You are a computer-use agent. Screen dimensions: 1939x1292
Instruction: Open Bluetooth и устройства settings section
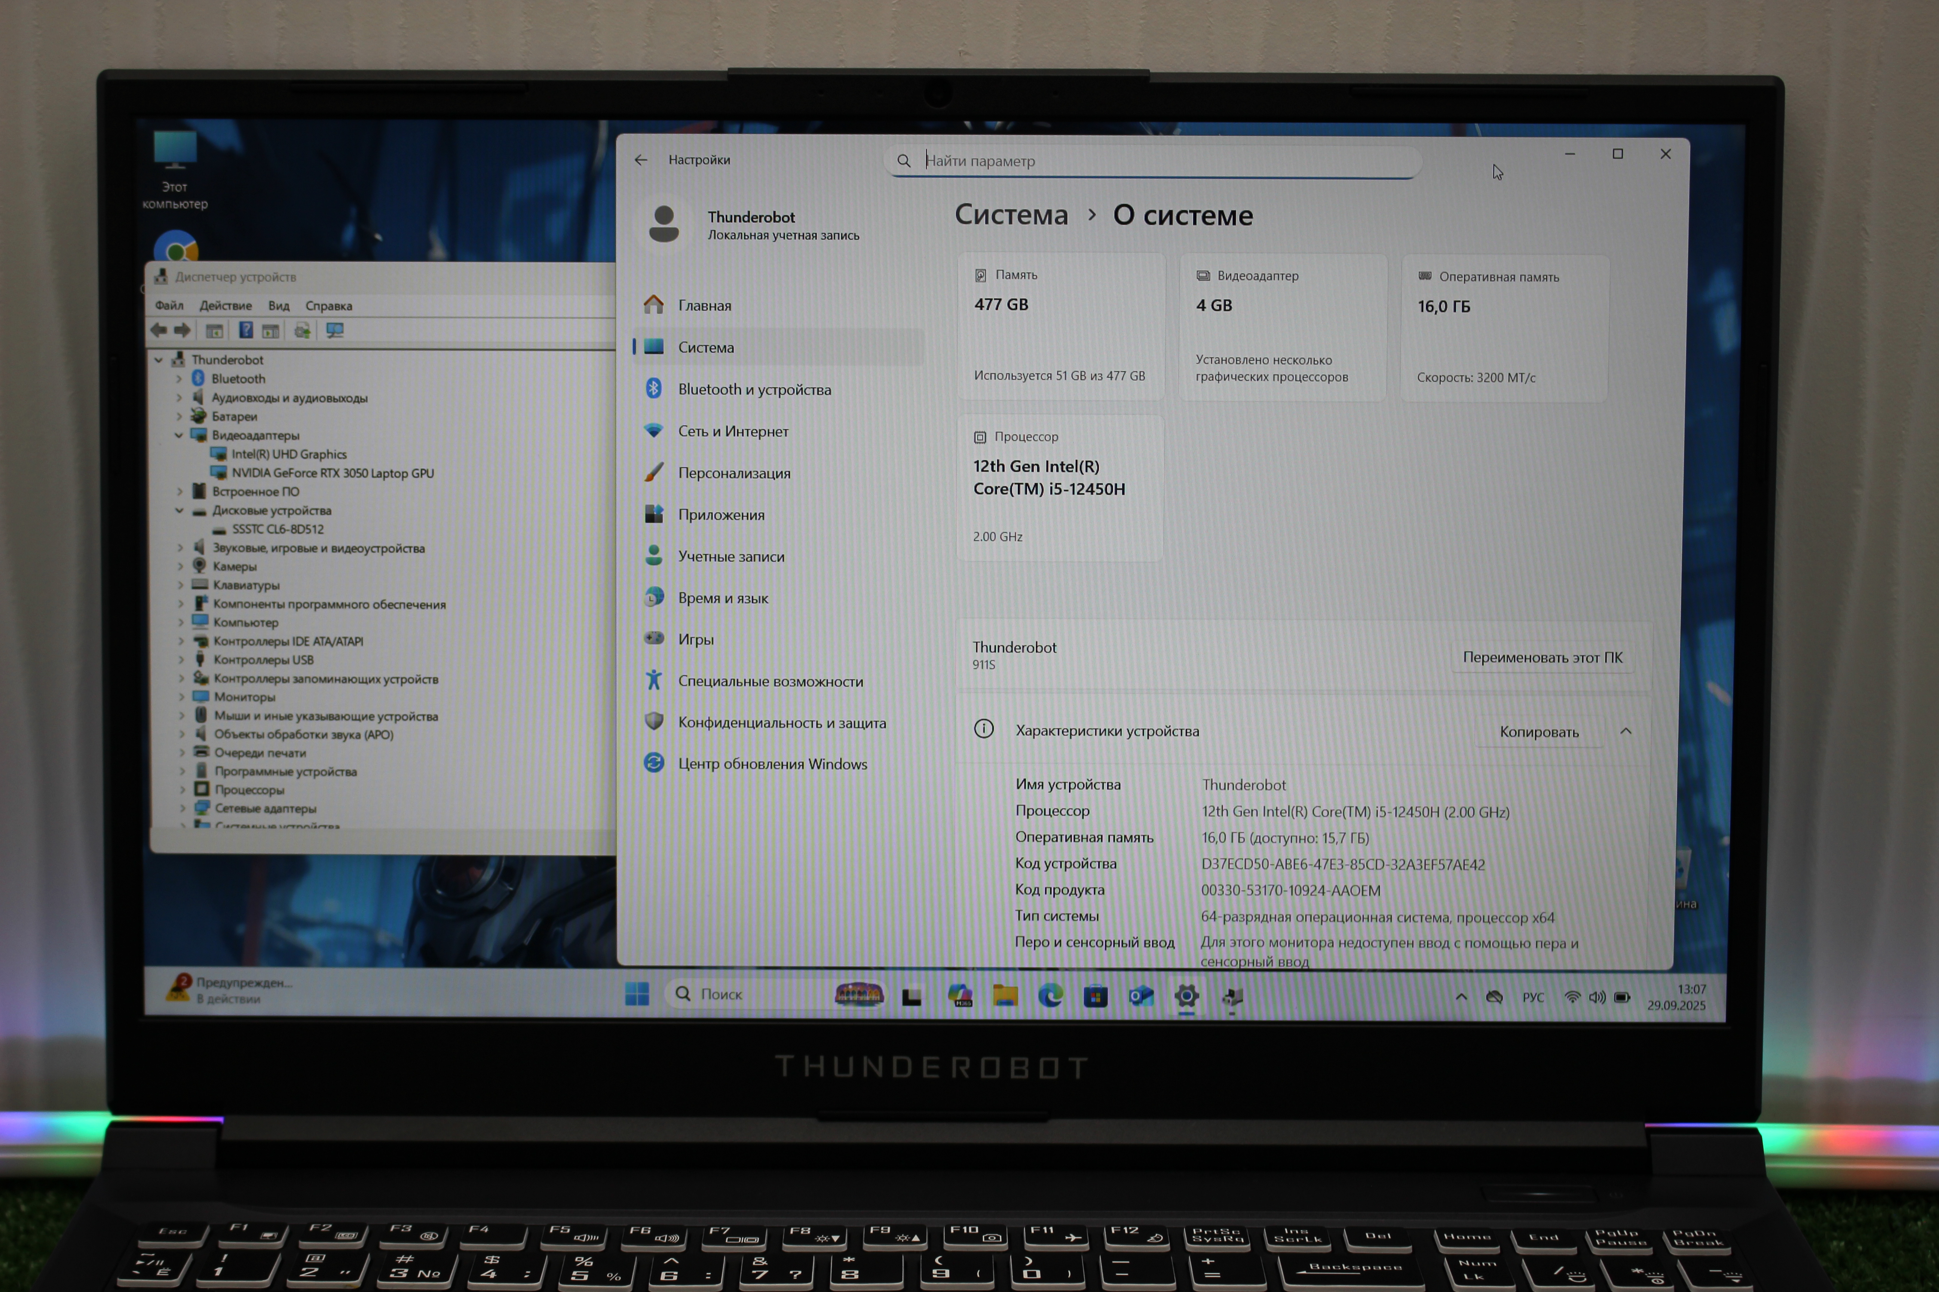click(x=754, y=390)
